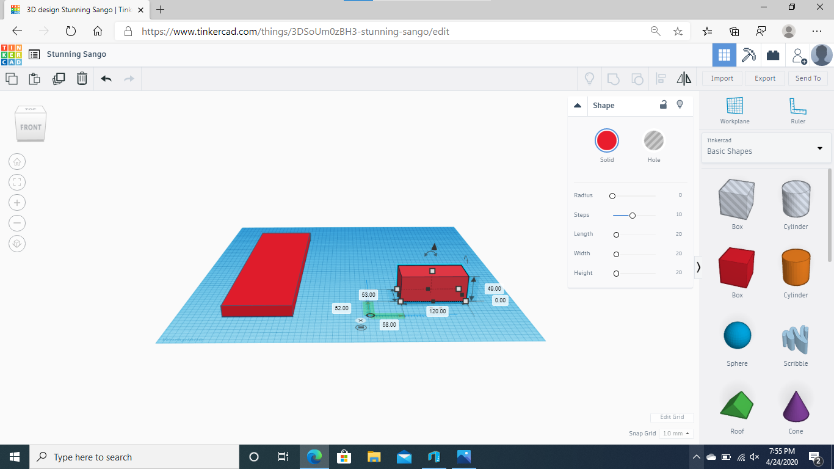Switch to the Stunning Sango design tab

tap(73, 10)
